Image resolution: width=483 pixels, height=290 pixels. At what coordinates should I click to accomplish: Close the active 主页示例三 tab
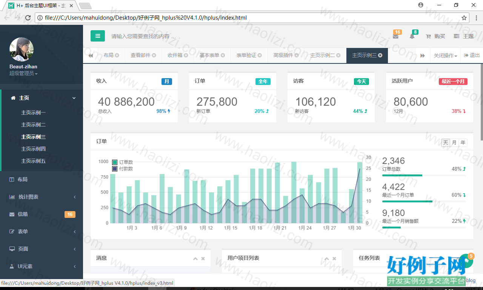tap(380, 56)
